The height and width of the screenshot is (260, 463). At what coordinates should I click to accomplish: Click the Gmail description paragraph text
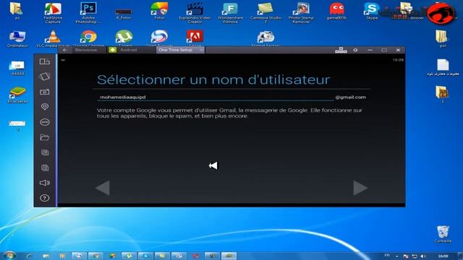(x=229, y=113)
